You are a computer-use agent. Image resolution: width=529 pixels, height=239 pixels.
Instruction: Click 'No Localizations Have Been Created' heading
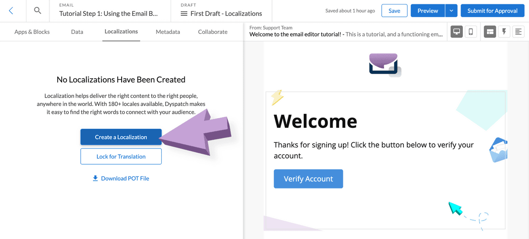pos(121,80)
